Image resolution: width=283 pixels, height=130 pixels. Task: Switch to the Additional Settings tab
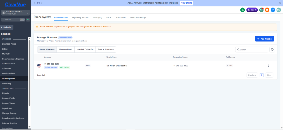pos(138,17)
